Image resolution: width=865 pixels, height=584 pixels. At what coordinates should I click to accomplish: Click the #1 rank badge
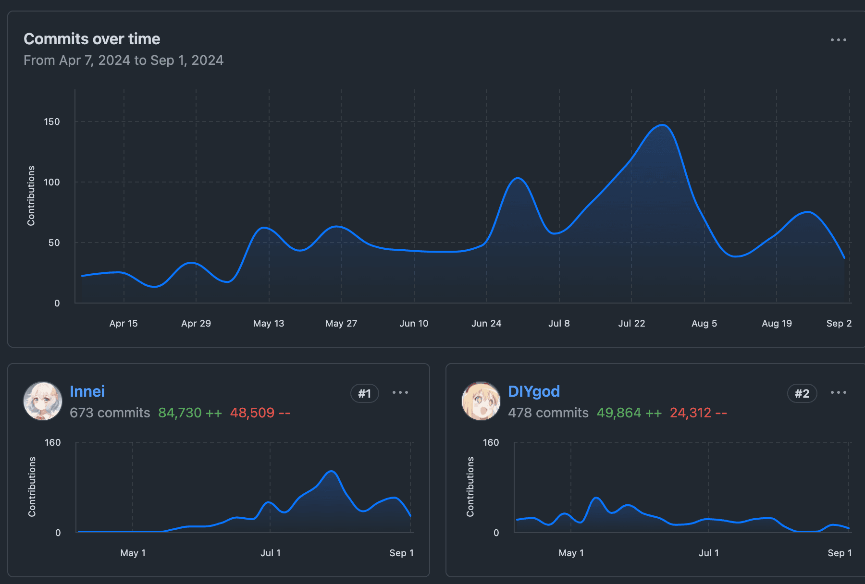click(x=365, y=393)
